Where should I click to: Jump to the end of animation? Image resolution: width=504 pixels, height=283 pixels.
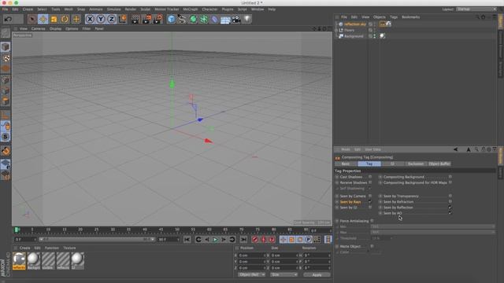point(243,240)
